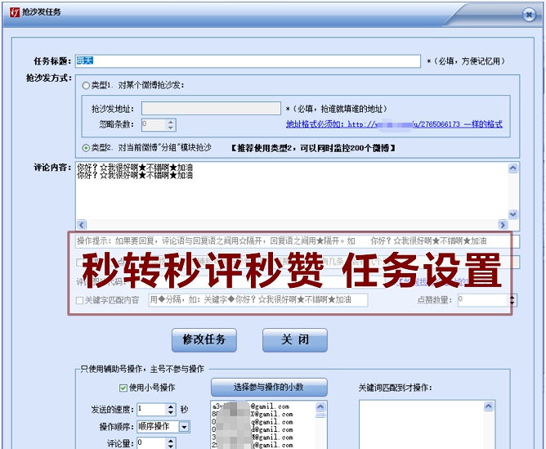Click the 抢沙发地址 input field

pos(211,108)
